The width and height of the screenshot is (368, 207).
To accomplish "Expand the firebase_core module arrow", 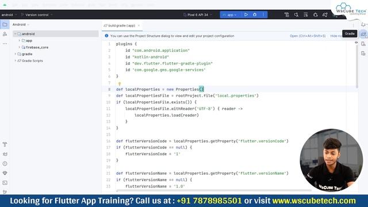I will (19, 47).
